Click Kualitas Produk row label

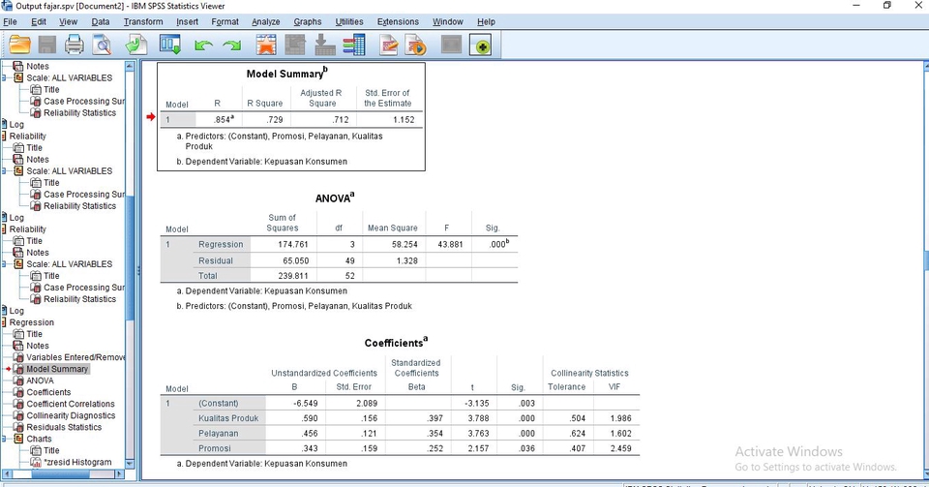pos(228,418)
